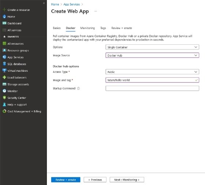The height and width of the screenshot is (185, 205).
Task: Open the Options Single Container dropdown
Action: 152,47
